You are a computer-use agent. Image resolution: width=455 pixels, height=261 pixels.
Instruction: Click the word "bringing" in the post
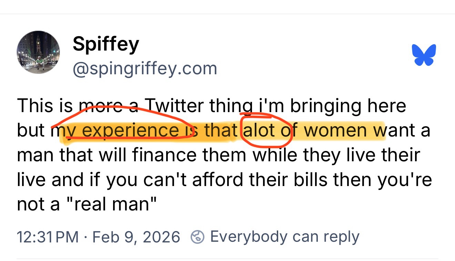click(x=324, y=106)
